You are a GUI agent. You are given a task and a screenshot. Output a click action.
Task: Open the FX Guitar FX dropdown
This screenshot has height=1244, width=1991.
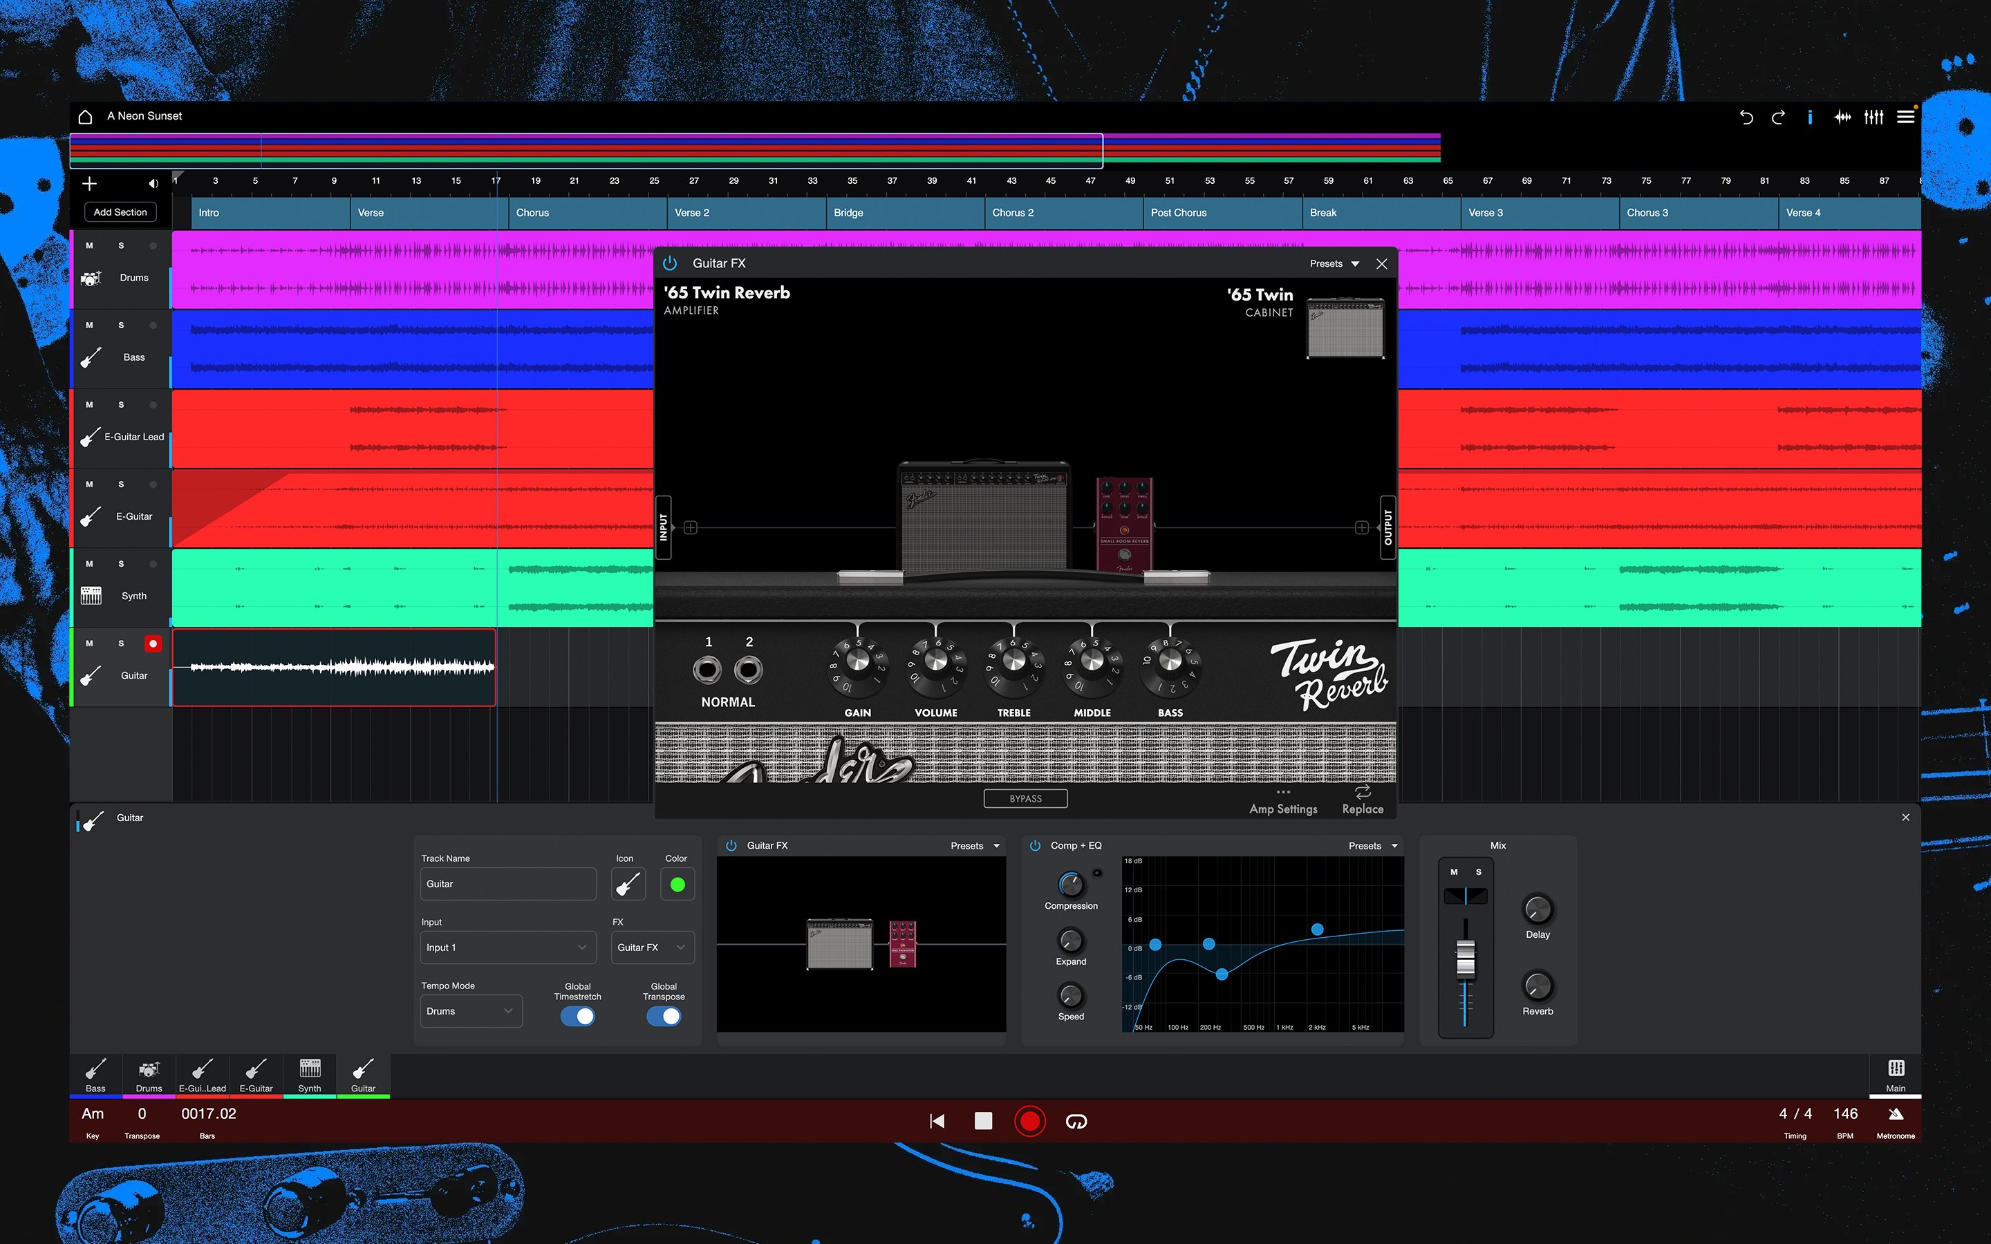(653, 948)
